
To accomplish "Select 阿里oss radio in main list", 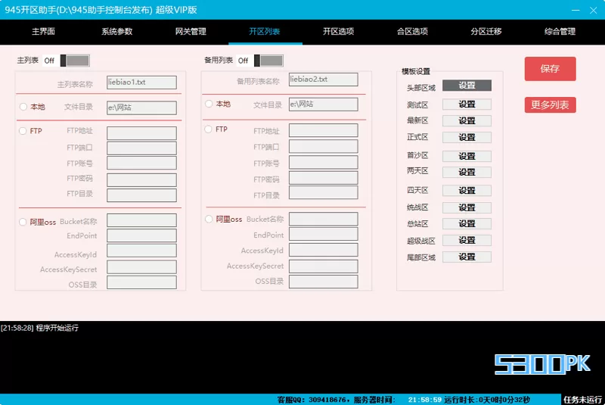I will pos(23,222).
